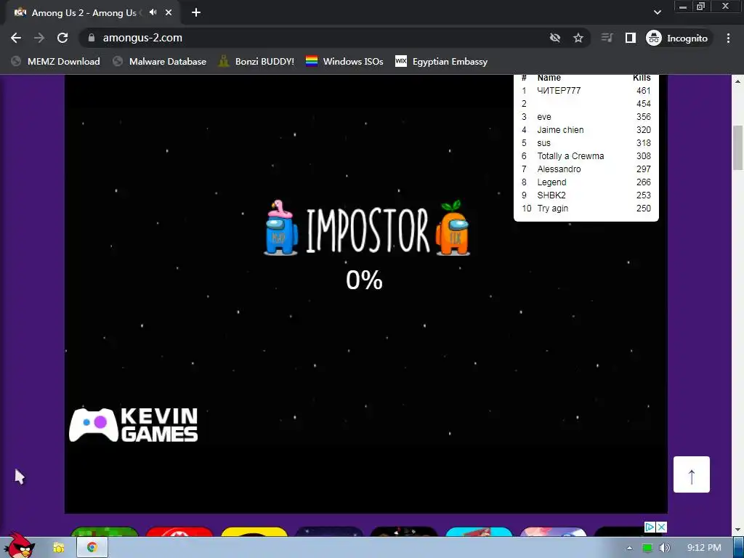
Task: Click the Alessandro leaderboard entry
Action: [586, 169]
